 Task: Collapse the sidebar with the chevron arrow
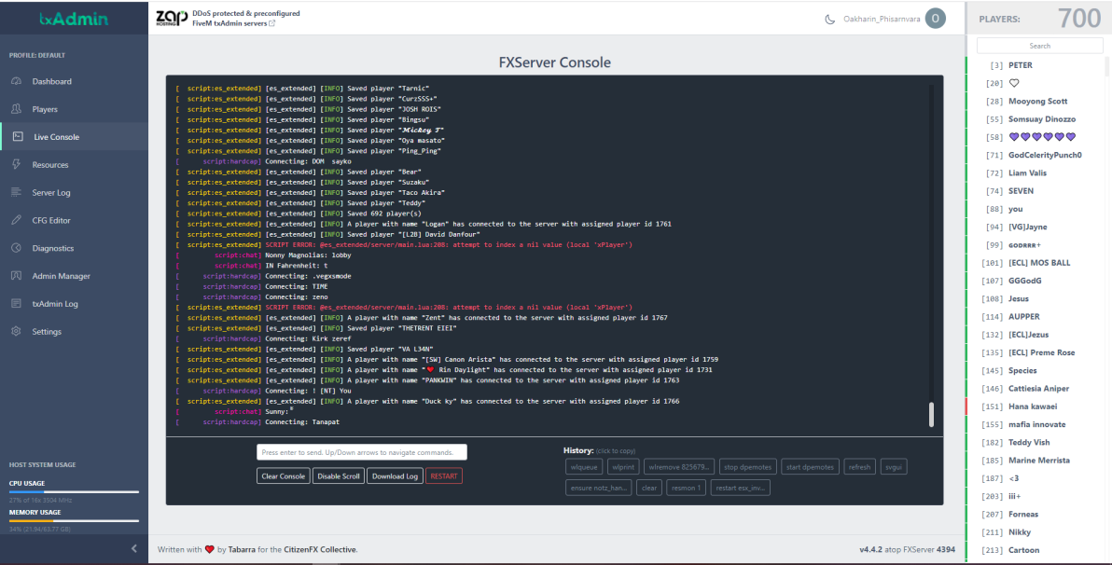click(134, 548)
